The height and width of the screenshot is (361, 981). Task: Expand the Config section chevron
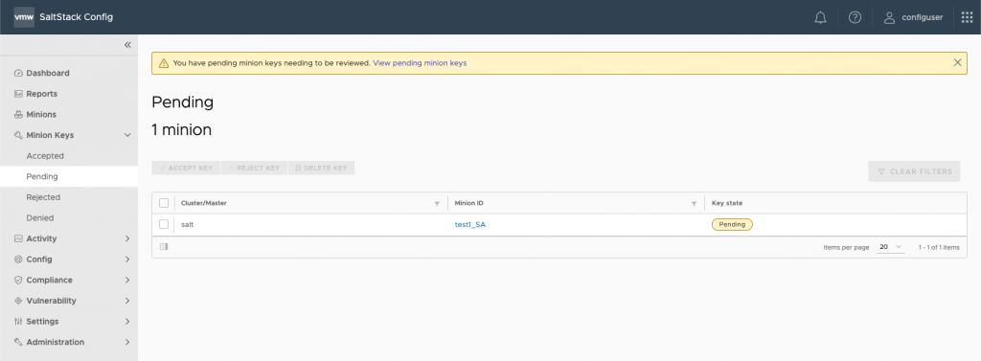click(127, 259)
